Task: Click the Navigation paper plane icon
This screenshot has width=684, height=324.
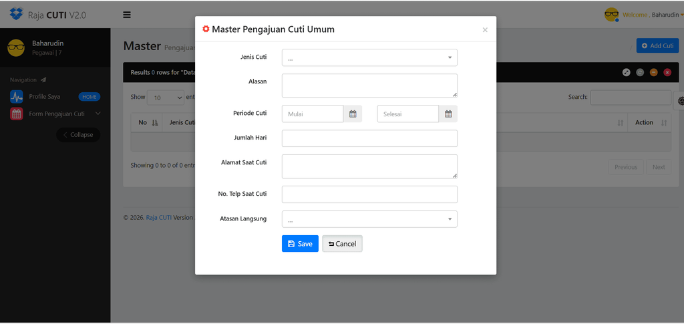Action: (x=43, y=79)
